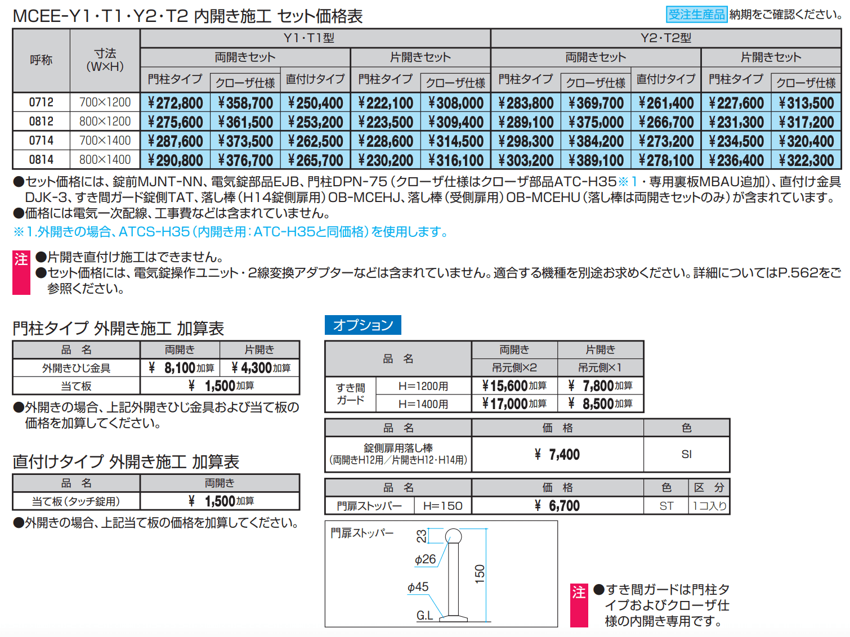Click the Y1・T1型 column header
The width and height of the screenshot is (850, 637).
coord(315,38)
